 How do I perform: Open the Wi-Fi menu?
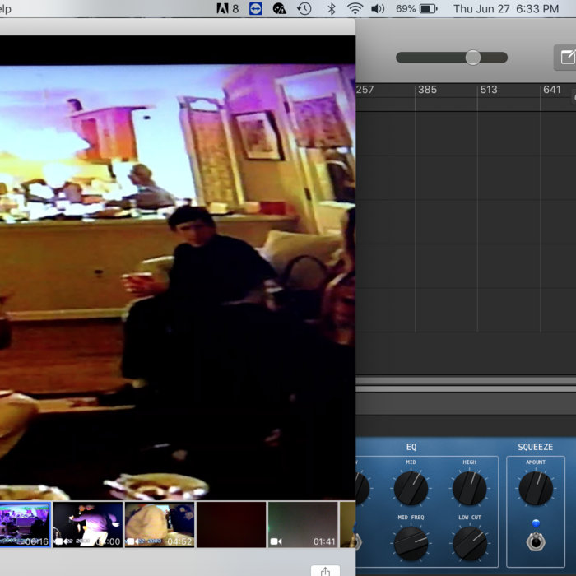click(355, 8)
